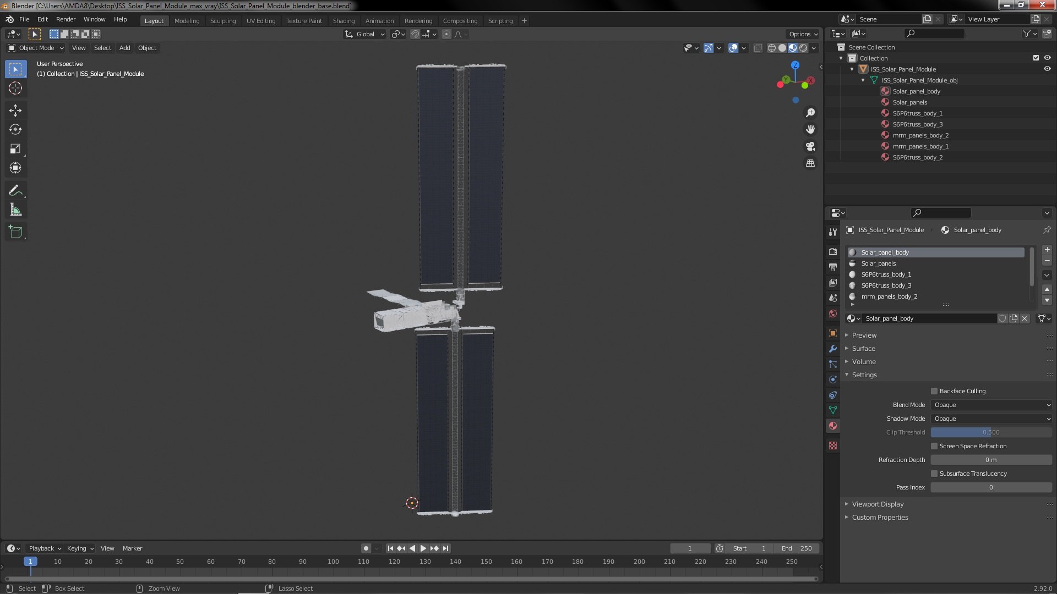This screenshot has width=1057, height=594.
Task: Select the Move tool in toolbar
Action: (x=15, y=111)
